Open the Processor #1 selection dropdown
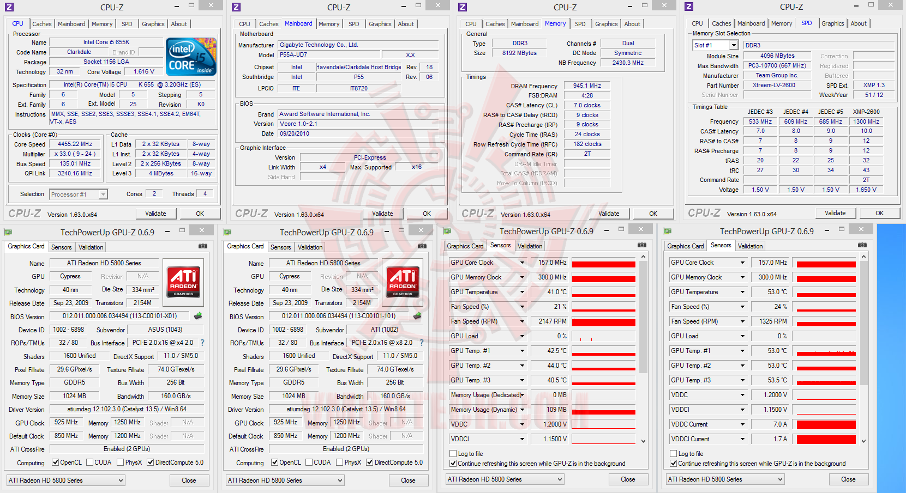The height and width of the screenshot is (493, 906). coord(103,194)
